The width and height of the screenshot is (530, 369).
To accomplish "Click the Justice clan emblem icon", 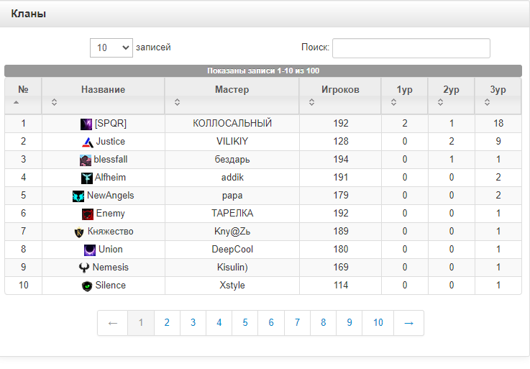I will (x=88, y=142).
